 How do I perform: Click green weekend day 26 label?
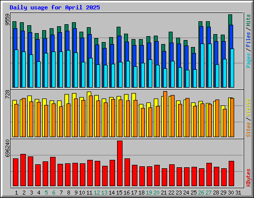[201, 193]
